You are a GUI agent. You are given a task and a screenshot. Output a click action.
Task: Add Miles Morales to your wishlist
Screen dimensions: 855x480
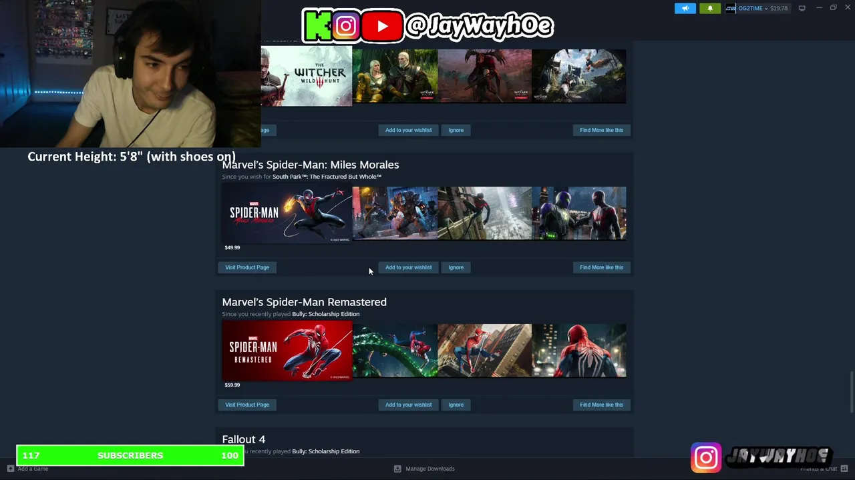pyautogui.click(x=408, y=267)
